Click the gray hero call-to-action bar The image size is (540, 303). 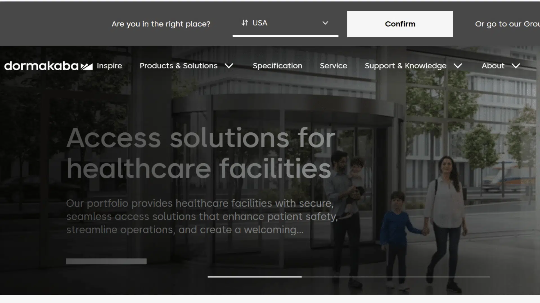coord(106,261)
